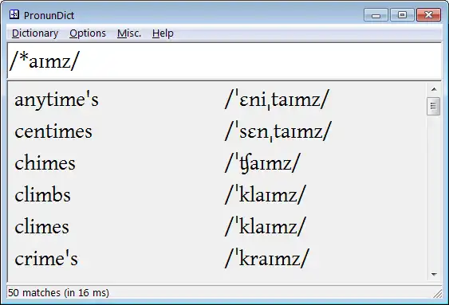Click into the /*aɪmz/ search field
This screenshot has height=305, width=449.
point(224,61)
